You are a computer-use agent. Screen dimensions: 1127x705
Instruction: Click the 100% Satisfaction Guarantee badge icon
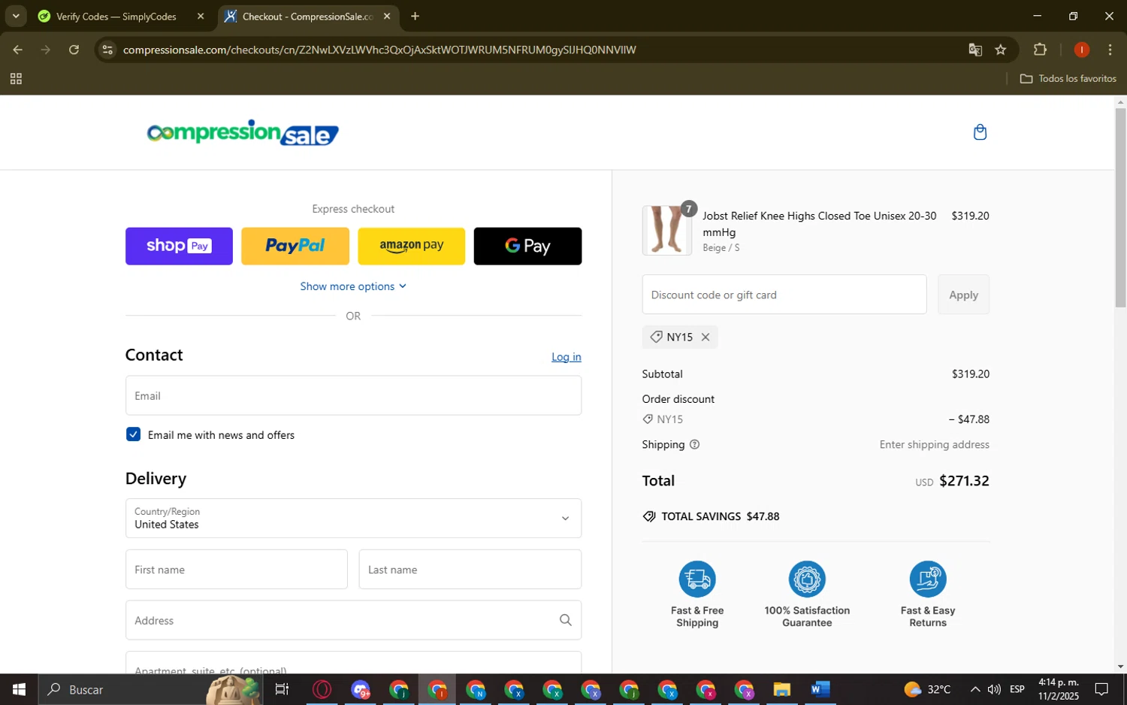tap(807, 579)
